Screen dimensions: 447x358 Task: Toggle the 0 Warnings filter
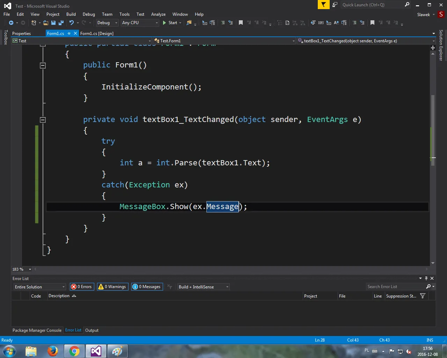112,287
